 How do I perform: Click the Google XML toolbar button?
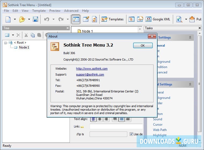point(158,19)
